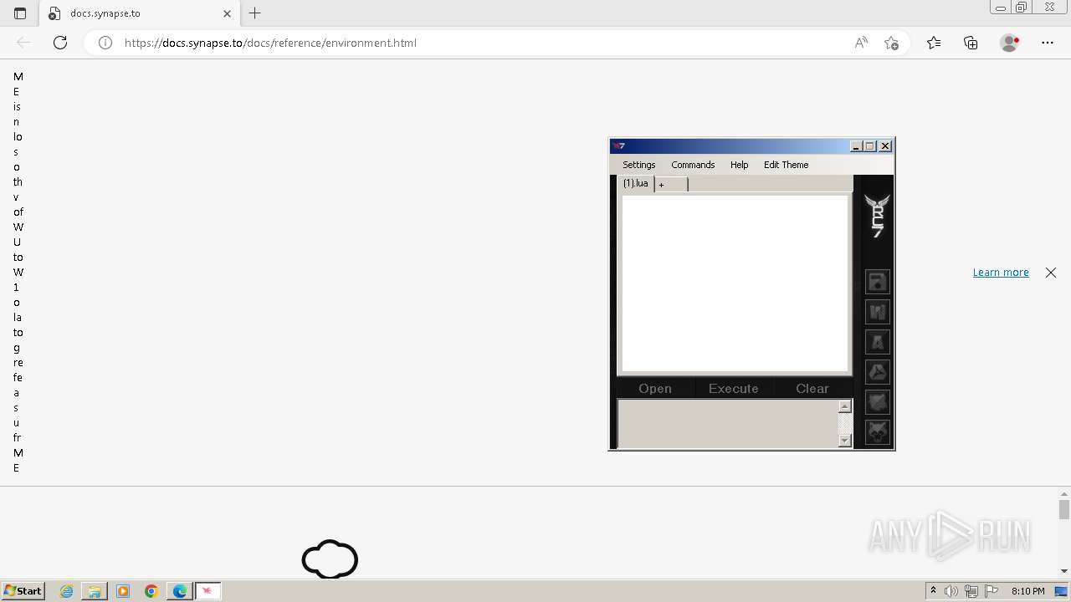View site information icon in address bar
Viewport: 1071px width, 602px height.
pos(105,43)
